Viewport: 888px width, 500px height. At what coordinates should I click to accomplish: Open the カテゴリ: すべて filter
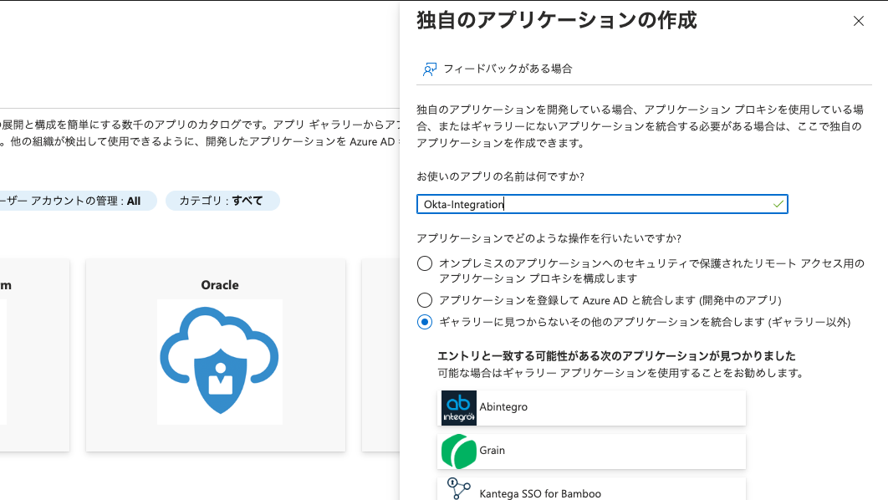pyautogui.click(x=222, y=201)
